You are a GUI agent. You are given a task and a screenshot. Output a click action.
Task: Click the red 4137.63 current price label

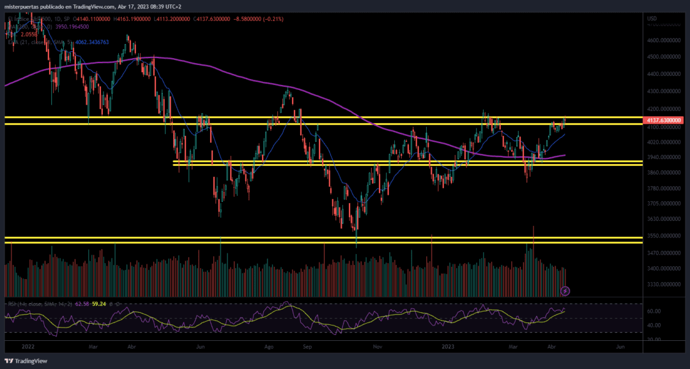[x=661, y=120]
